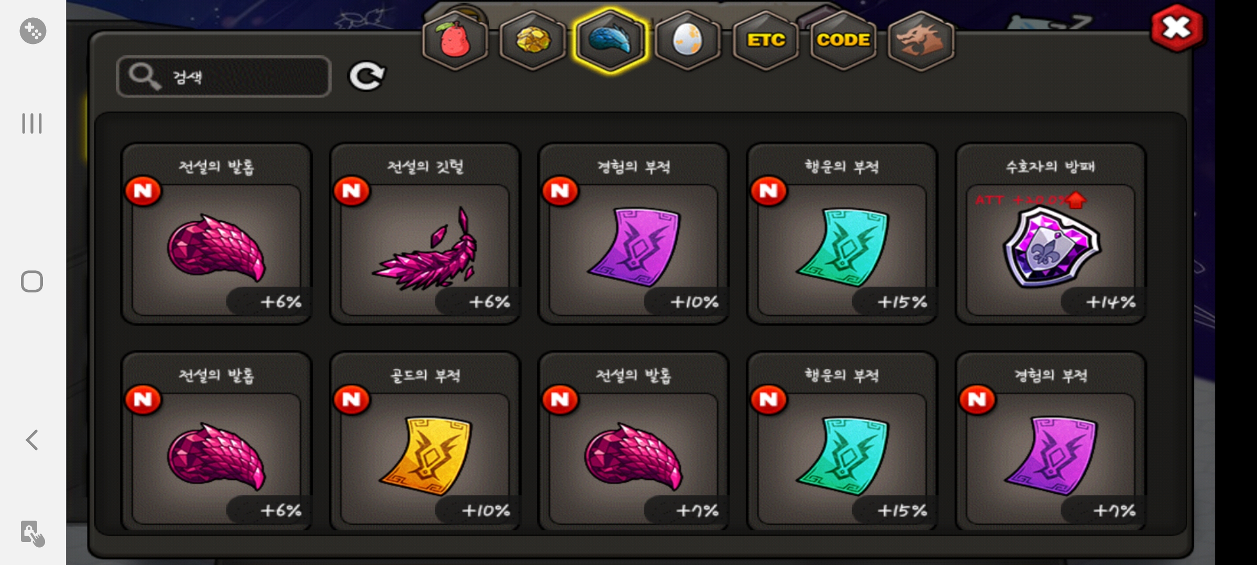Screen dimensions: 1257x565
Task: Open the fruit food tab icon
Action: click(x=455, y=40)
